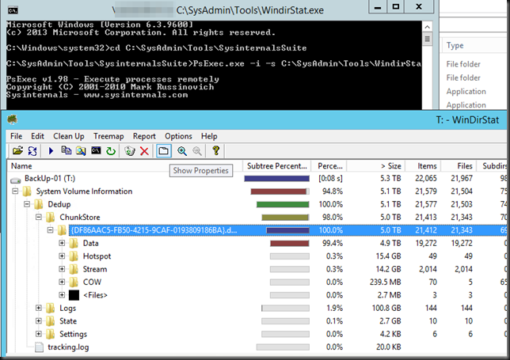Click the Zoom In magnifier icon
This screenshot has height=360, width=510.
(182, 151)
